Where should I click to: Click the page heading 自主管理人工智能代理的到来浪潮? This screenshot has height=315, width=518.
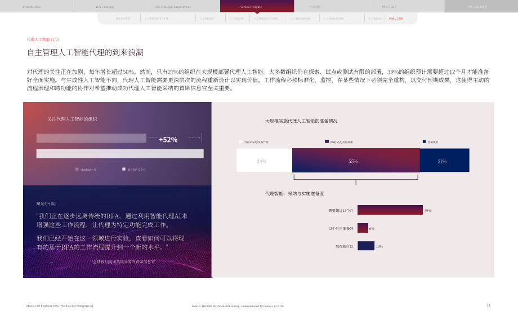point(85,52)
